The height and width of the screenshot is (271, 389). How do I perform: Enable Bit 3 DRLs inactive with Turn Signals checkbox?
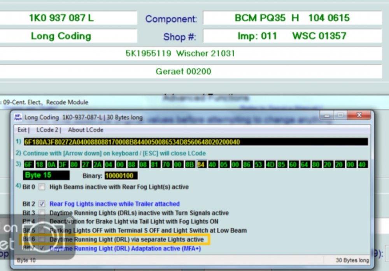42,213
